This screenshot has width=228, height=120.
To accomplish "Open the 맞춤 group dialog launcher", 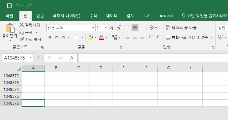I will click(213, 47).
